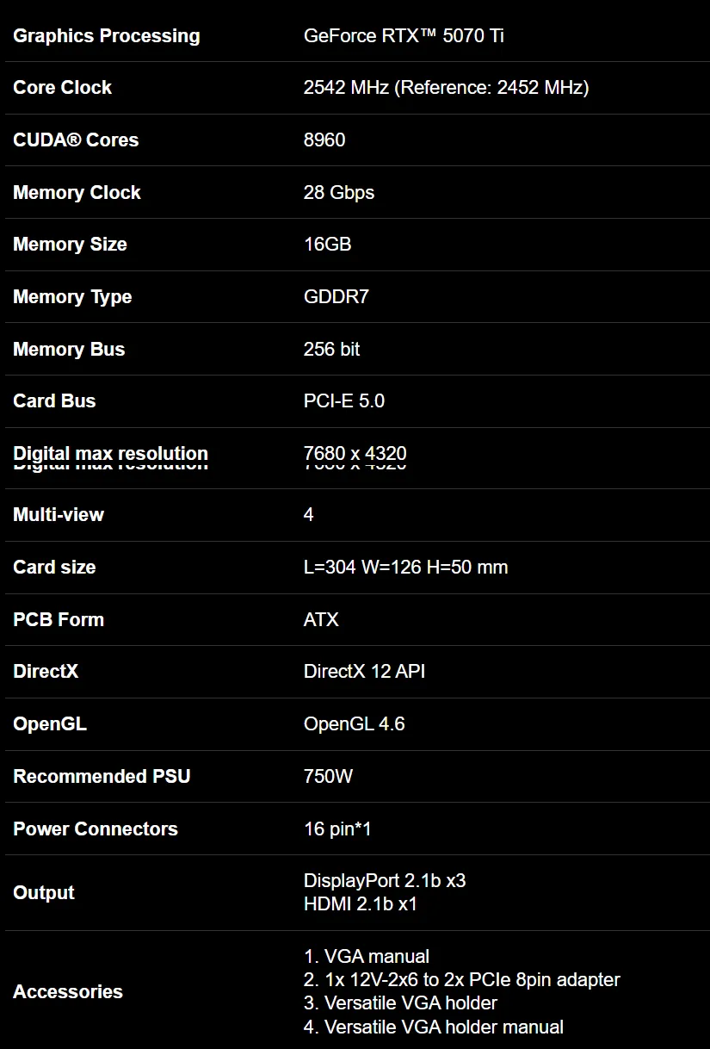This screenshot has height=1049, width=710.
Task: Select the 7680 x 4320 resolution text
Action: 355,454
